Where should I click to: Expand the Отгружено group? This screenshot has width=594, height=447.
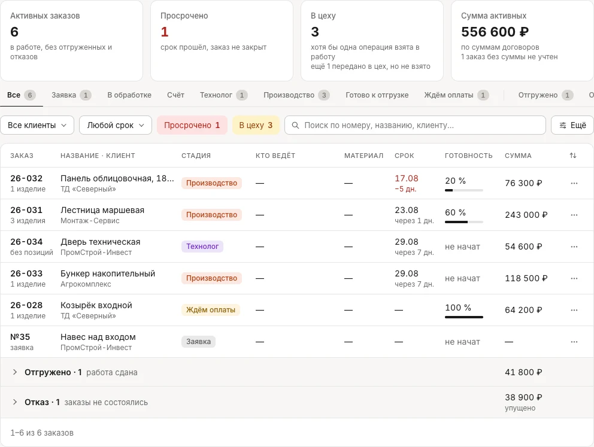[15, 372]
